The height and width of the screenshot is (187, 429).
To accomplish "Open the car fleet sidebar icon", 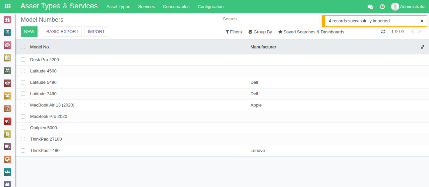I will click(7, 184).
